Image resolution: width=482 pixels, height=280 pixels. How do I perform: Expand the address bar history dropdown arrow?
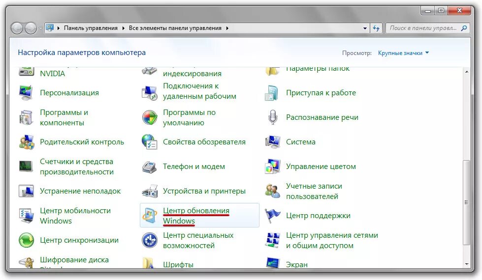365,28
